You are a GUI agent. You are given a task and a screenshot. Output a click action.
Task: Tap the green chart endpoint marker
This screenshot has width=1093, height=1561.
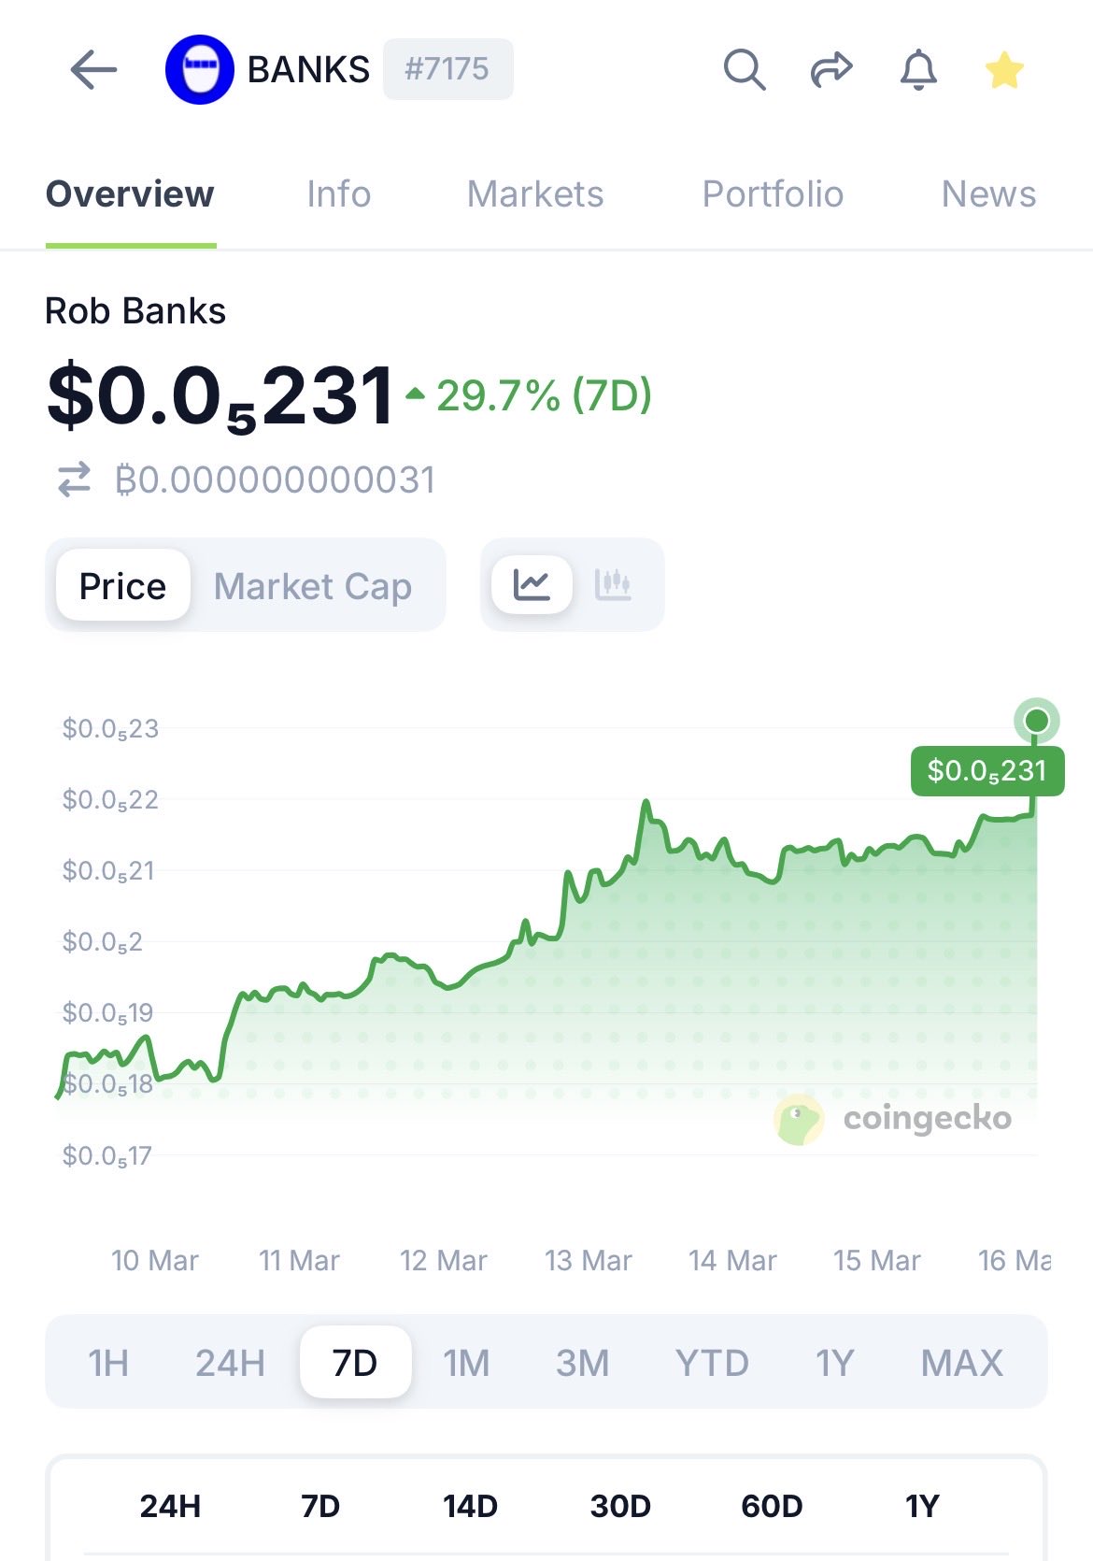click(1036, 721)
